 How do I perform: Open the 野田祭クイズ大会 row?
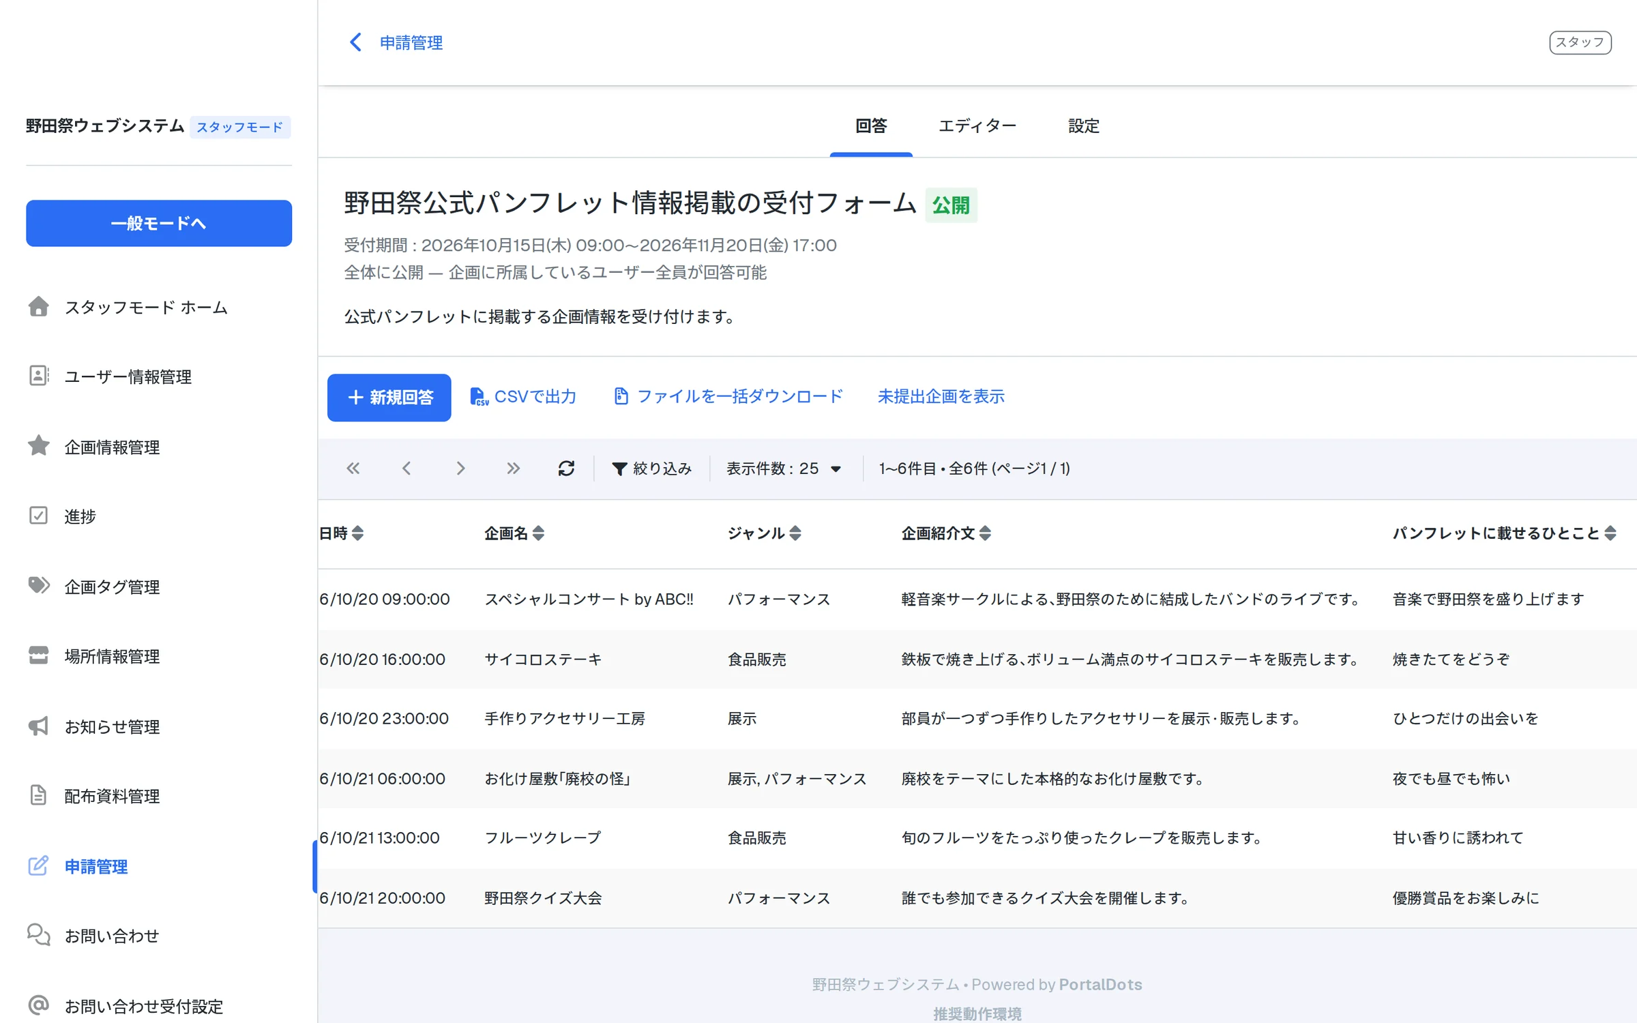coord(977,898)
